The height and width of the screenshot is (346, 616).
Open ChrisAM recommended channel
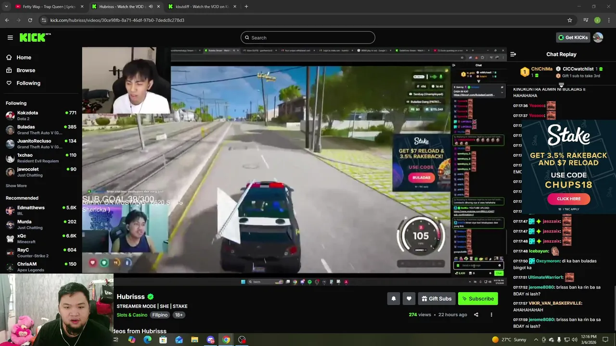tap(41, 267)
